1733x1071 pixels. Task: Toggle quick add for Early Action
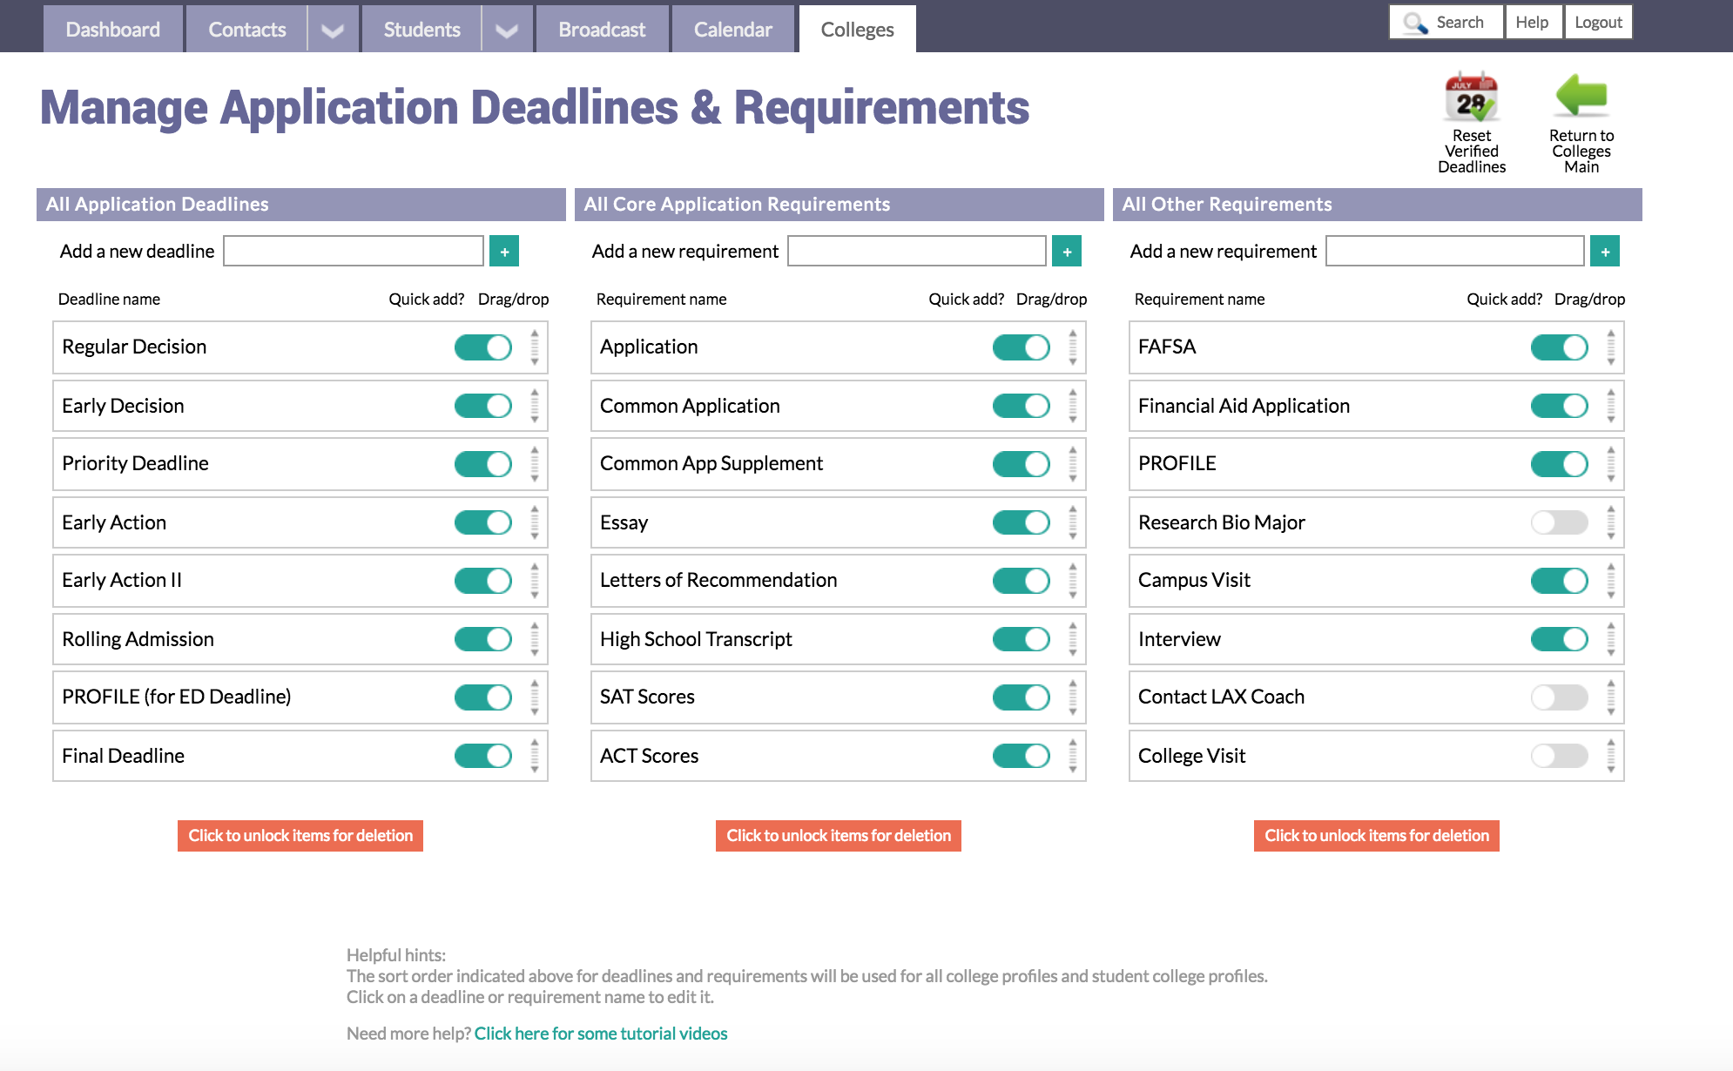(483, 522)
